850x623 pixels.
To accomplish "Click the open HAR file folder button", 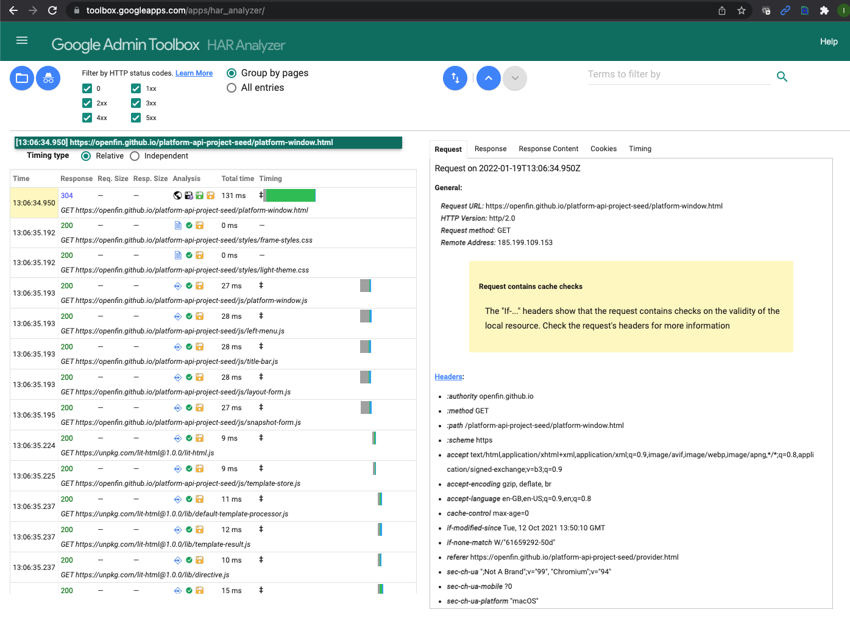I will coord(22,78).
